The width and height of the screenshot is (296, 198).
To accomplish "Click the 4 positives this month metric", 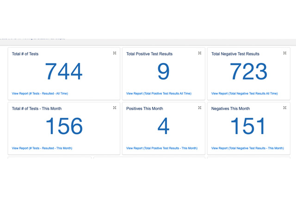I will (x=163, y=127).
